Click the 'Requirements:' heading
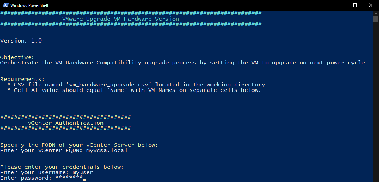This screenshot has height=182, width=379. click(x=22, y=79)
